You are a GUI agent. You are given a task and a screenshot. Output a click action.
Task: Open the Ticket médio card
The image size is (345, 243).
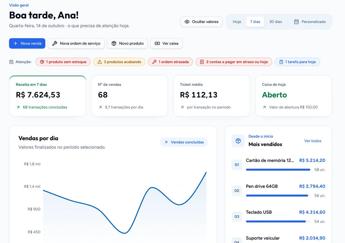click(x=212, y=96)
